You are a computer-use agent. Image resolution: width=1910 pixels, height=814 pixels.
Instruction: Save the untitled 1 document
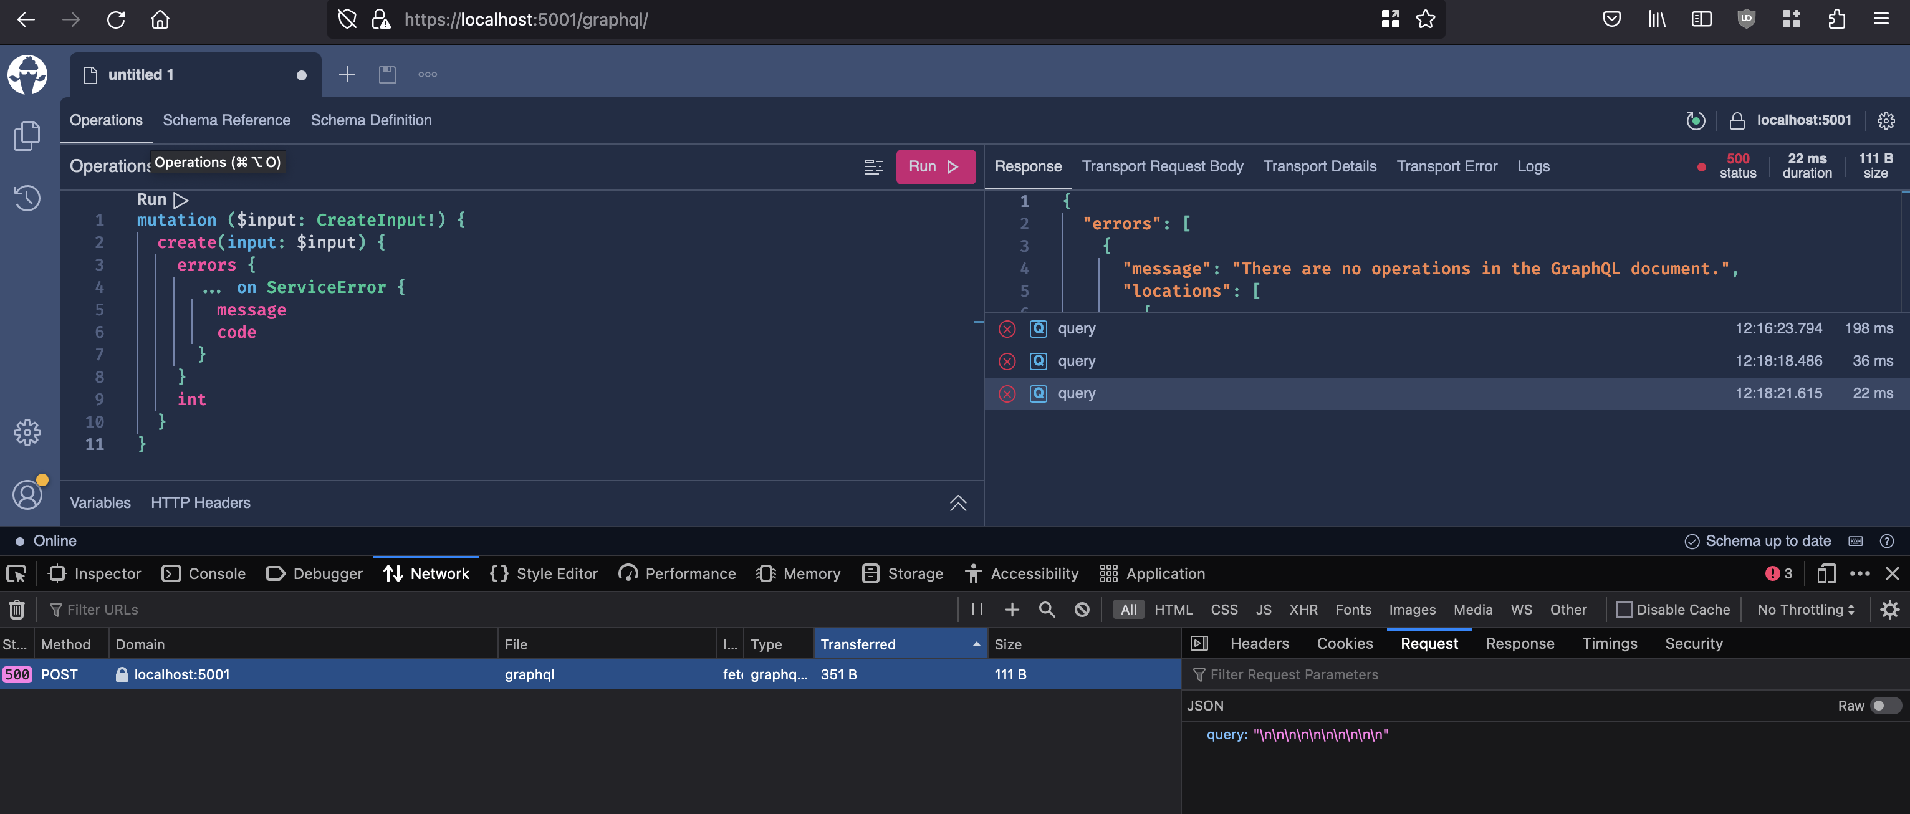(387, 74)
